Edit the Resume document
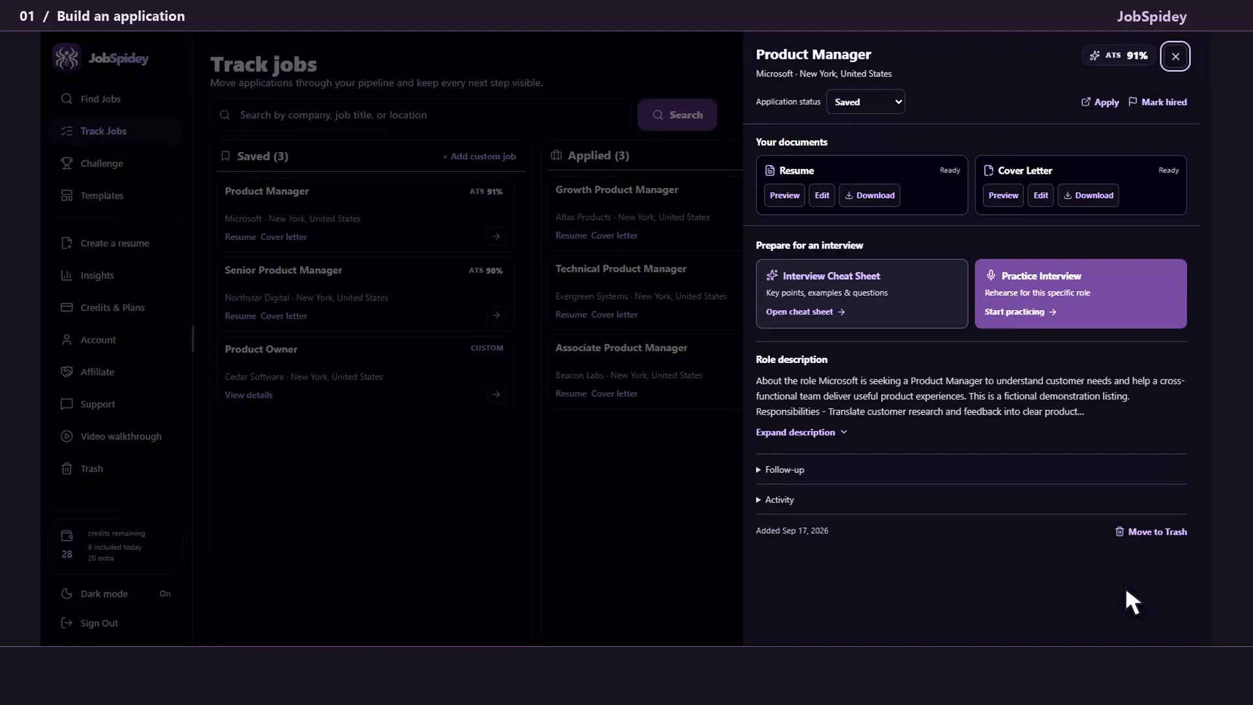 coord(822,195)
